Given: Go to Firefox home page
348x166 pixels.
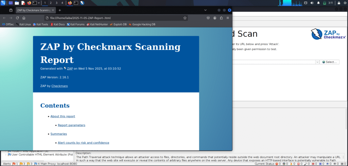Looking at the screenshot, I should 24,18.
